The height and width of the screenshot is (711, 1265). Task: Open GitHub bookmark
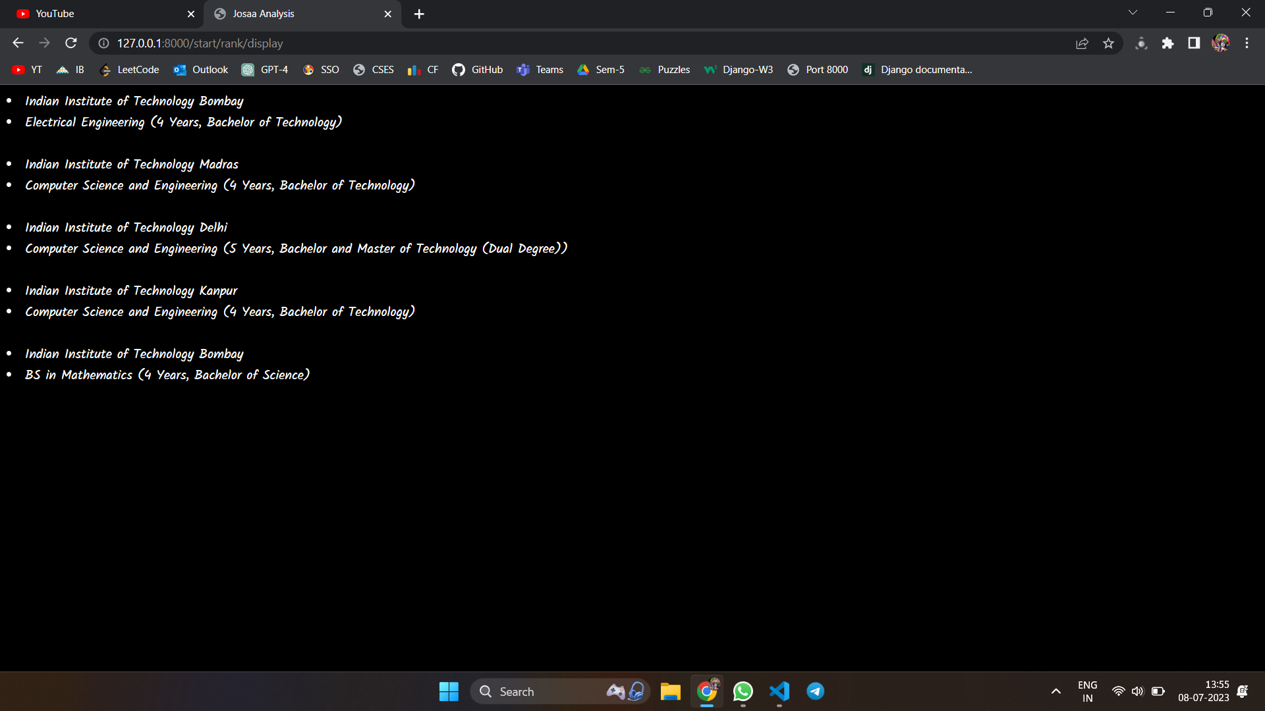pyautogui.click(x=477, y=70)
